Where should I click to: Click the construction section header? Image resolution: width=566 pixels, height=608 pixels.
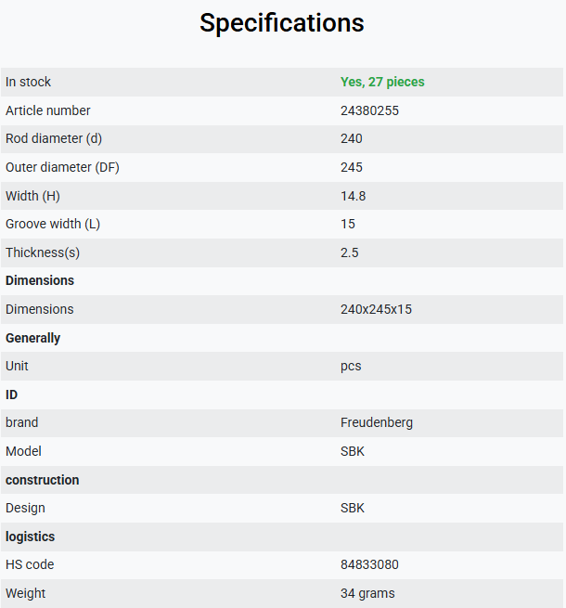tap(43, 480)
